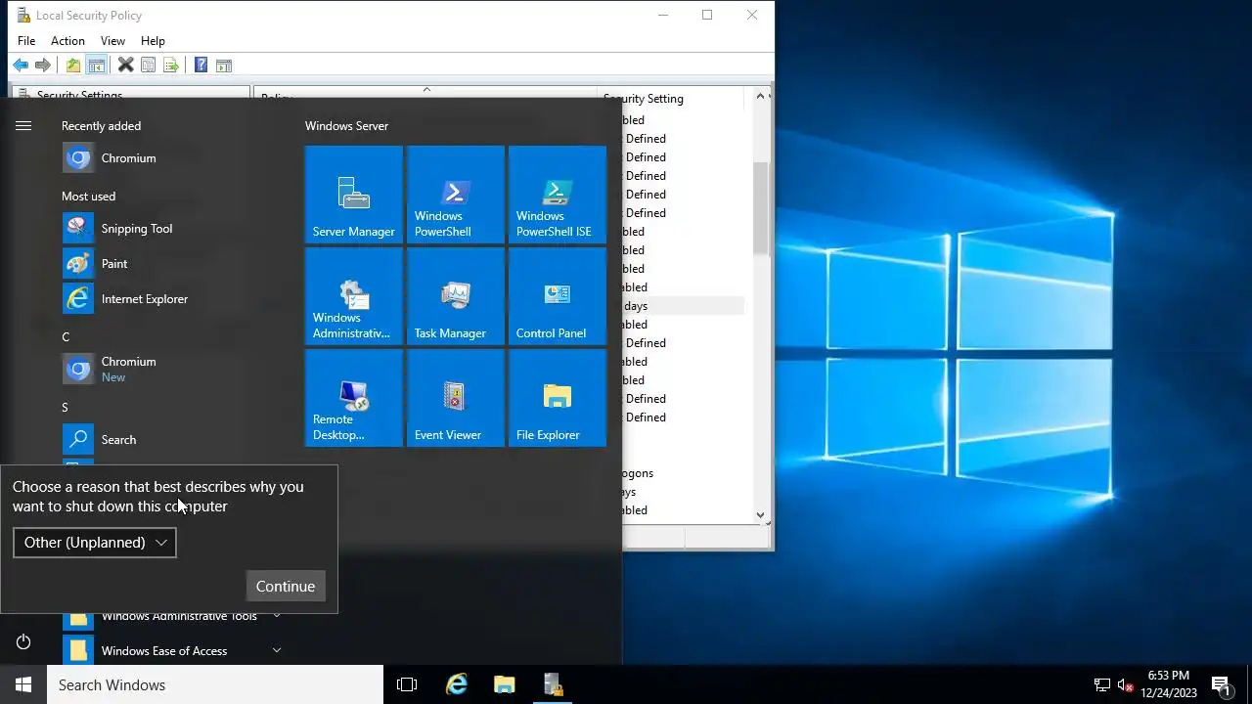
Task: Open File Explorer on taskbar
Action: tap(505, 684)
